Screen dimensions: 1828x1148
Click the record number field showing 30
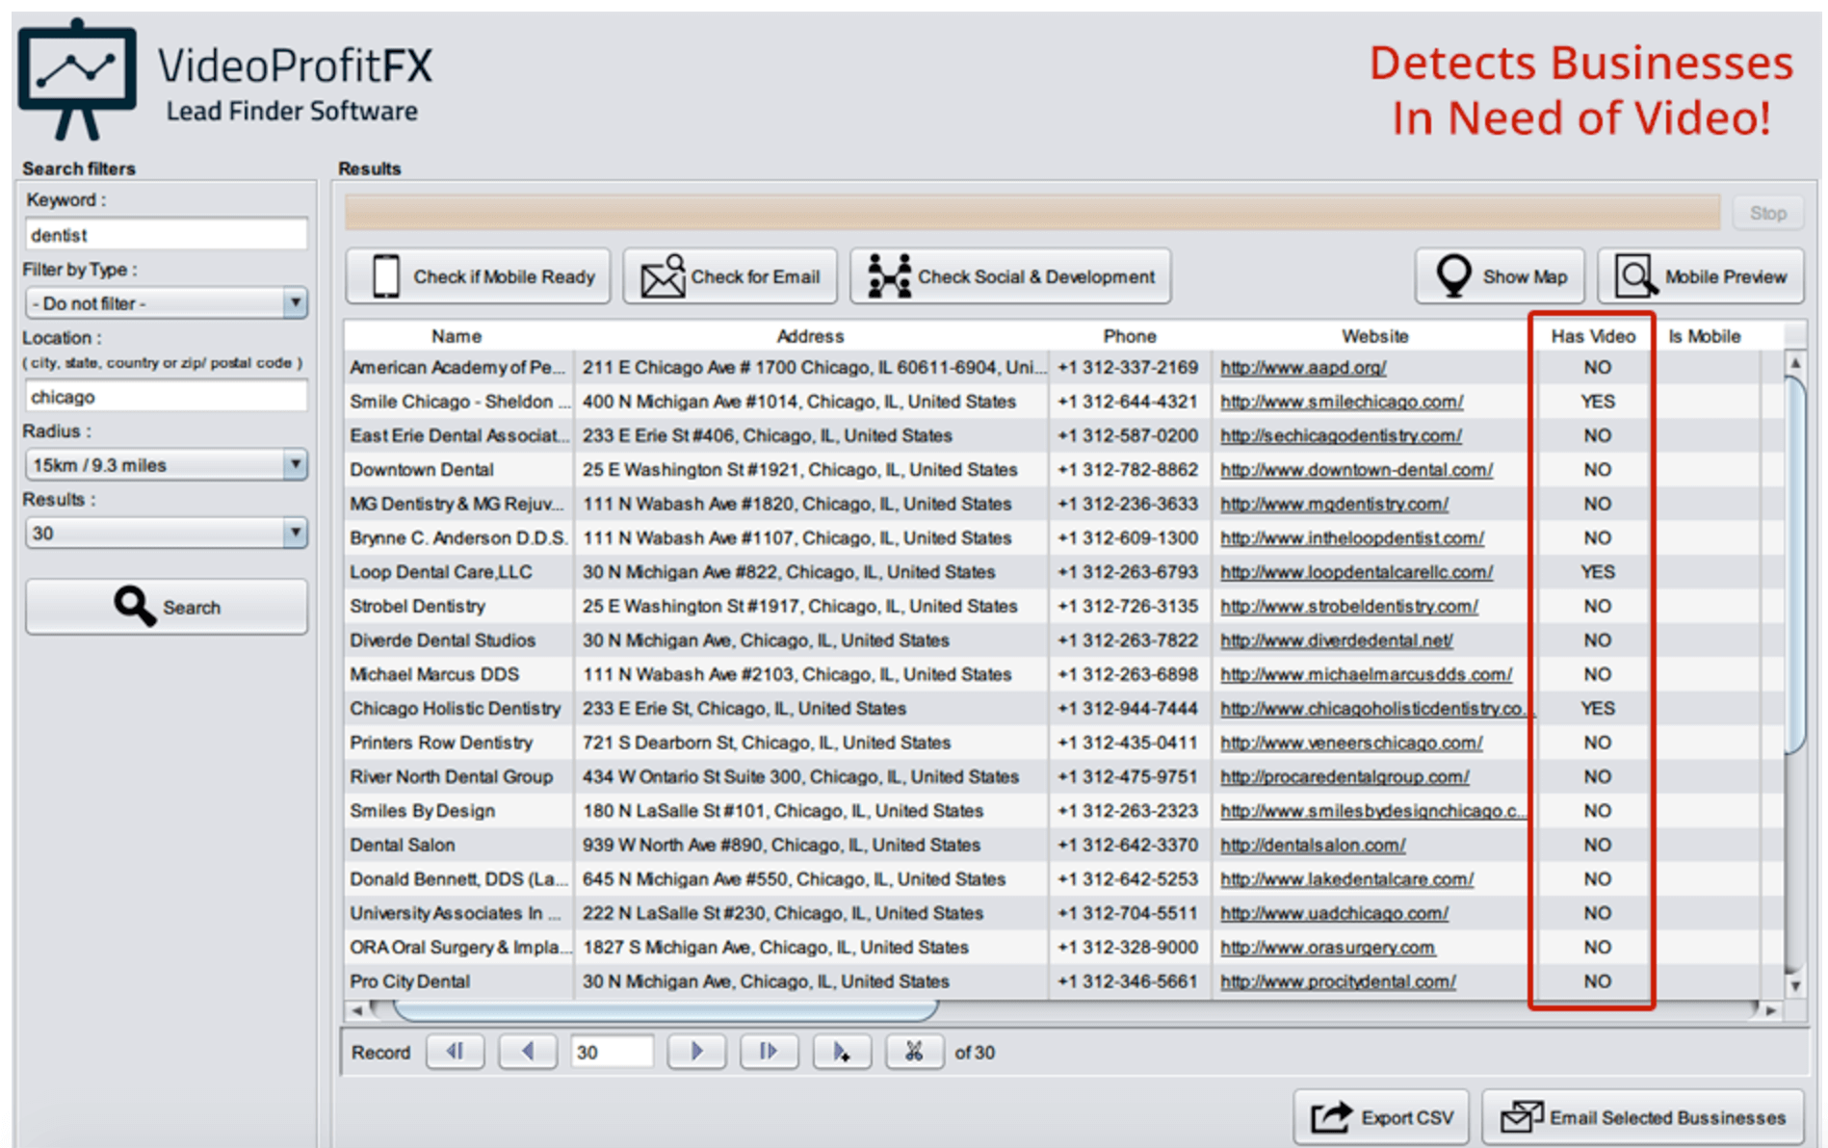pos(612,1052)
